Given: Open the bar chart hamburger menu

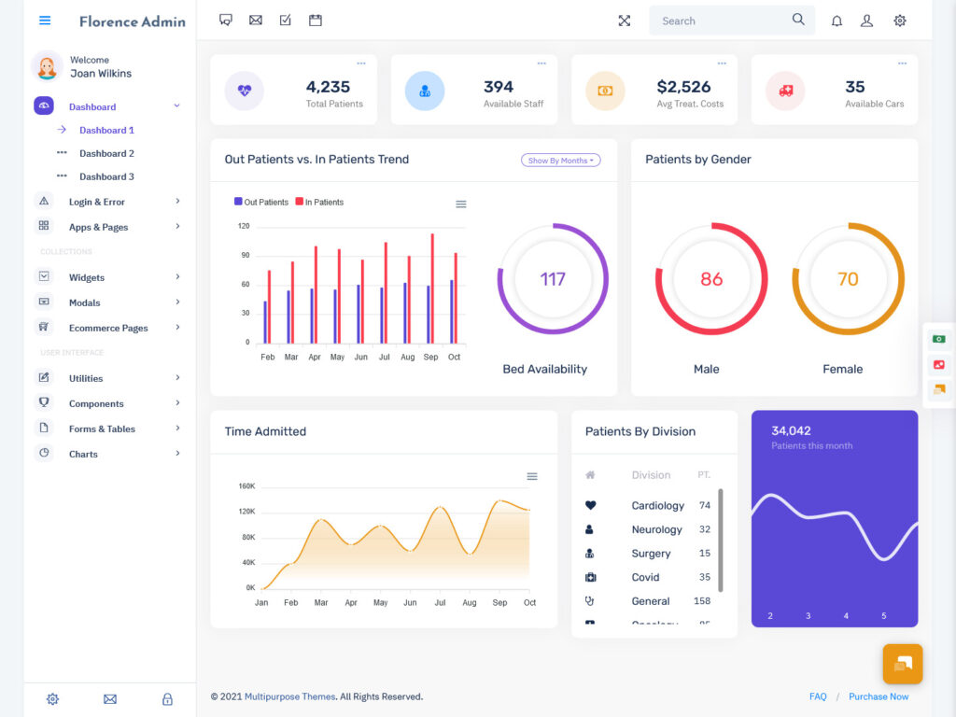Looking at the screenshot, I should (461, 204).
